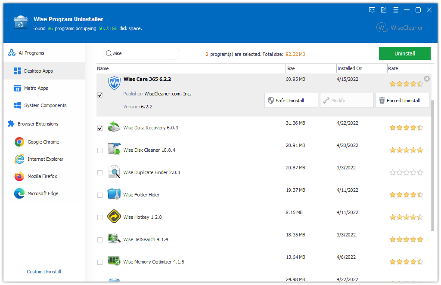The image size is (441, 285).
Task: Check the Wise Disk Cleaner checkbox
Action: [100, 150]
